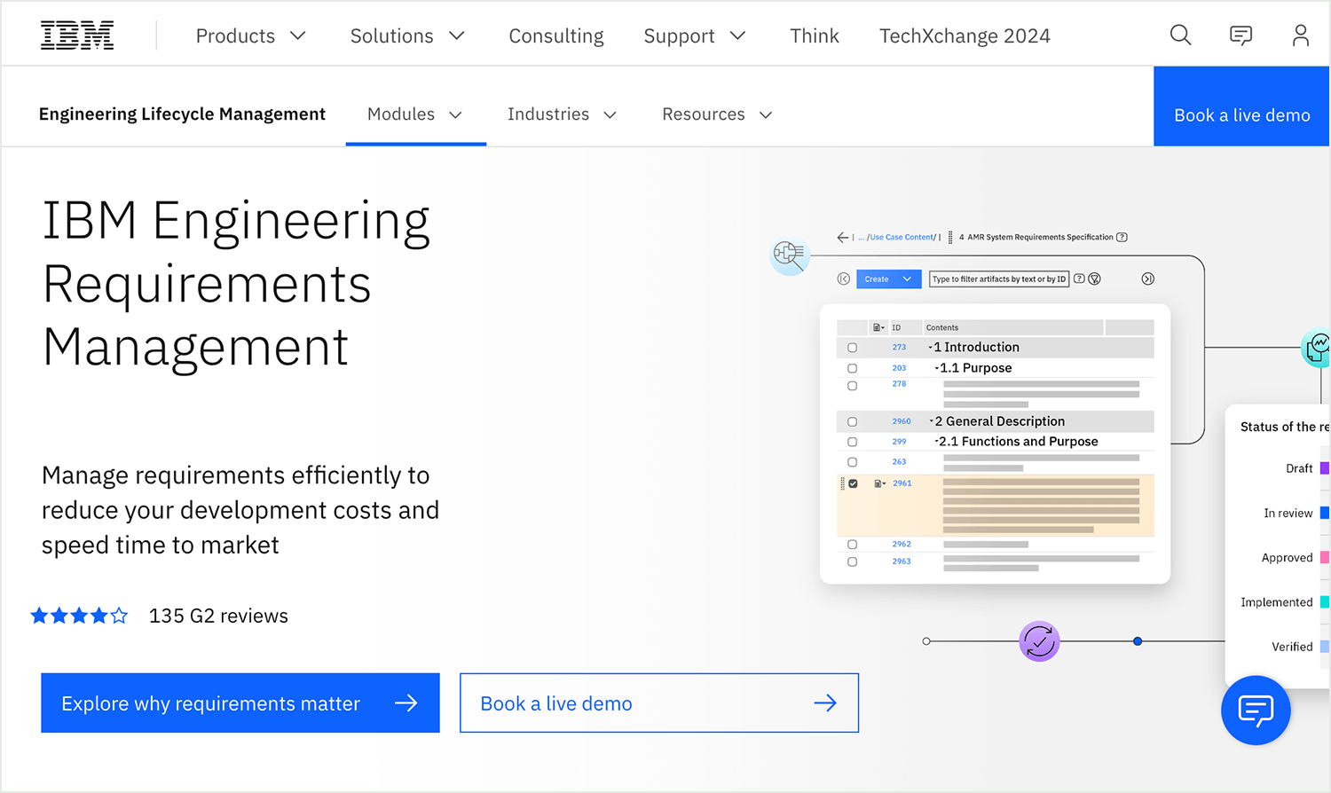Tick the checkbox for row 278
1331x793 pixels.
[x=852, y=386]
